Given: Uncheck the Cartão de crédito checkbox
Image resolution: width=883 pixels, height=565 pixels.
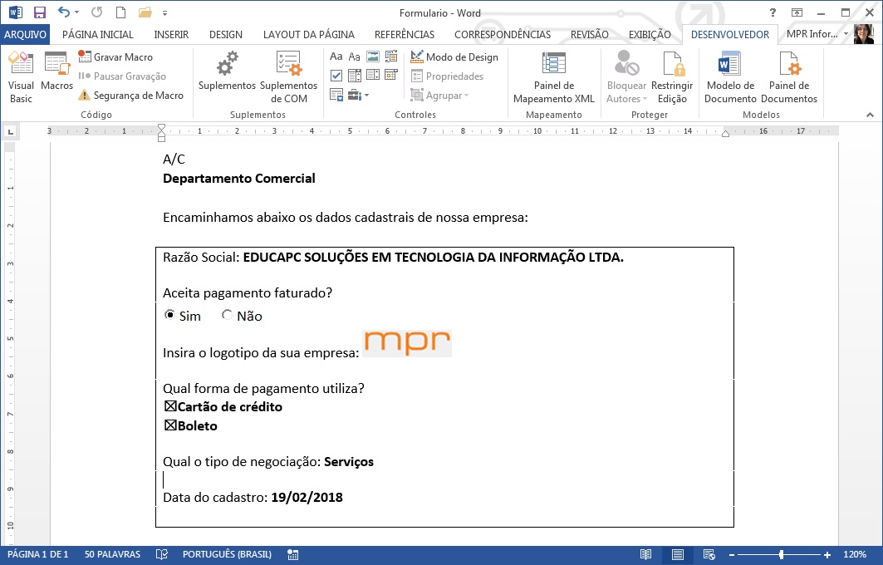Looking at the screenshot, I should [x=169, y=406].
